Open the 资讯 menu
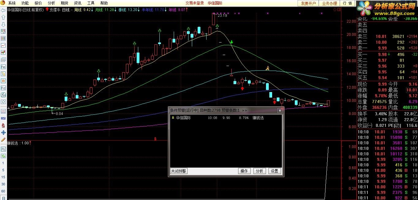418x200 pixels. pos(78,3)
